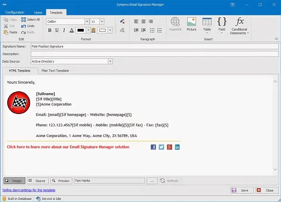Click the Tom Hanks preview user field
This screenshot has height=202, width=281.
[109, 181]
